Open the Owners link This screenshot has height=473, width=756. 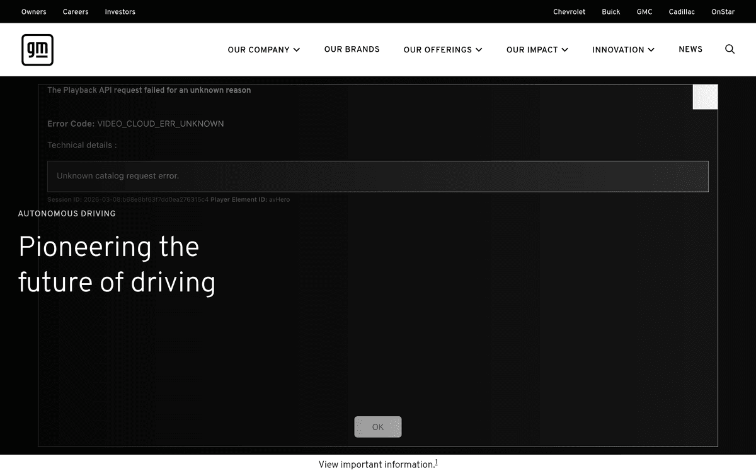point(34,11)
